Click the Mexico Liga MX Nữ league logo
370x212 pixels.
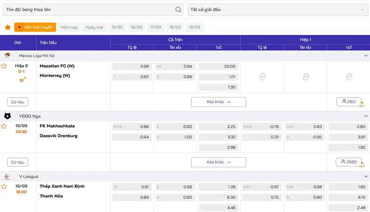coord(8,56)
